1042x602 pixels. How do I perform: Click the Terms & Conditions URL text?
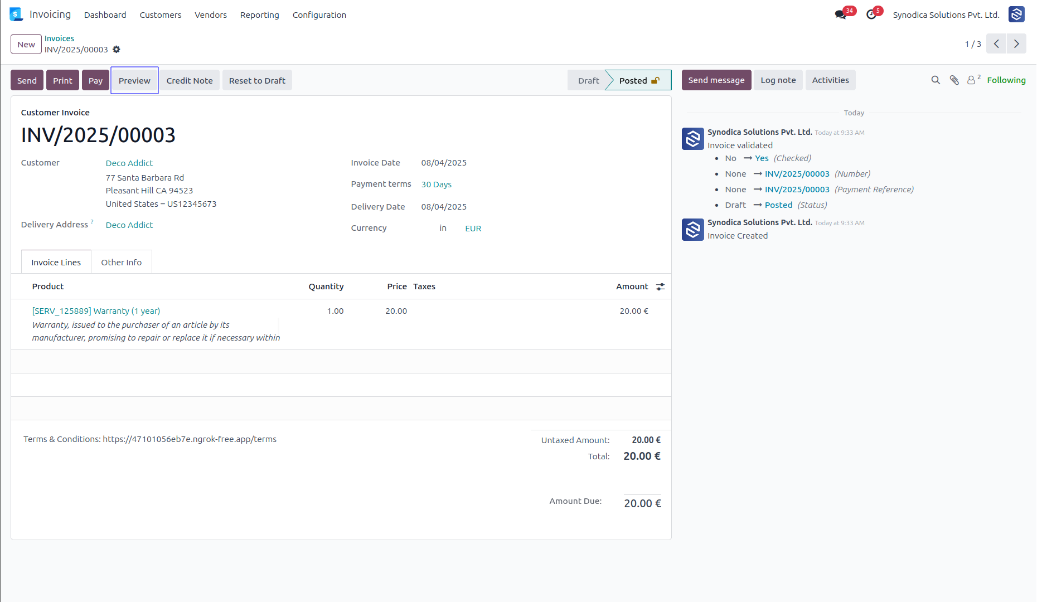[x=190, y=439]
